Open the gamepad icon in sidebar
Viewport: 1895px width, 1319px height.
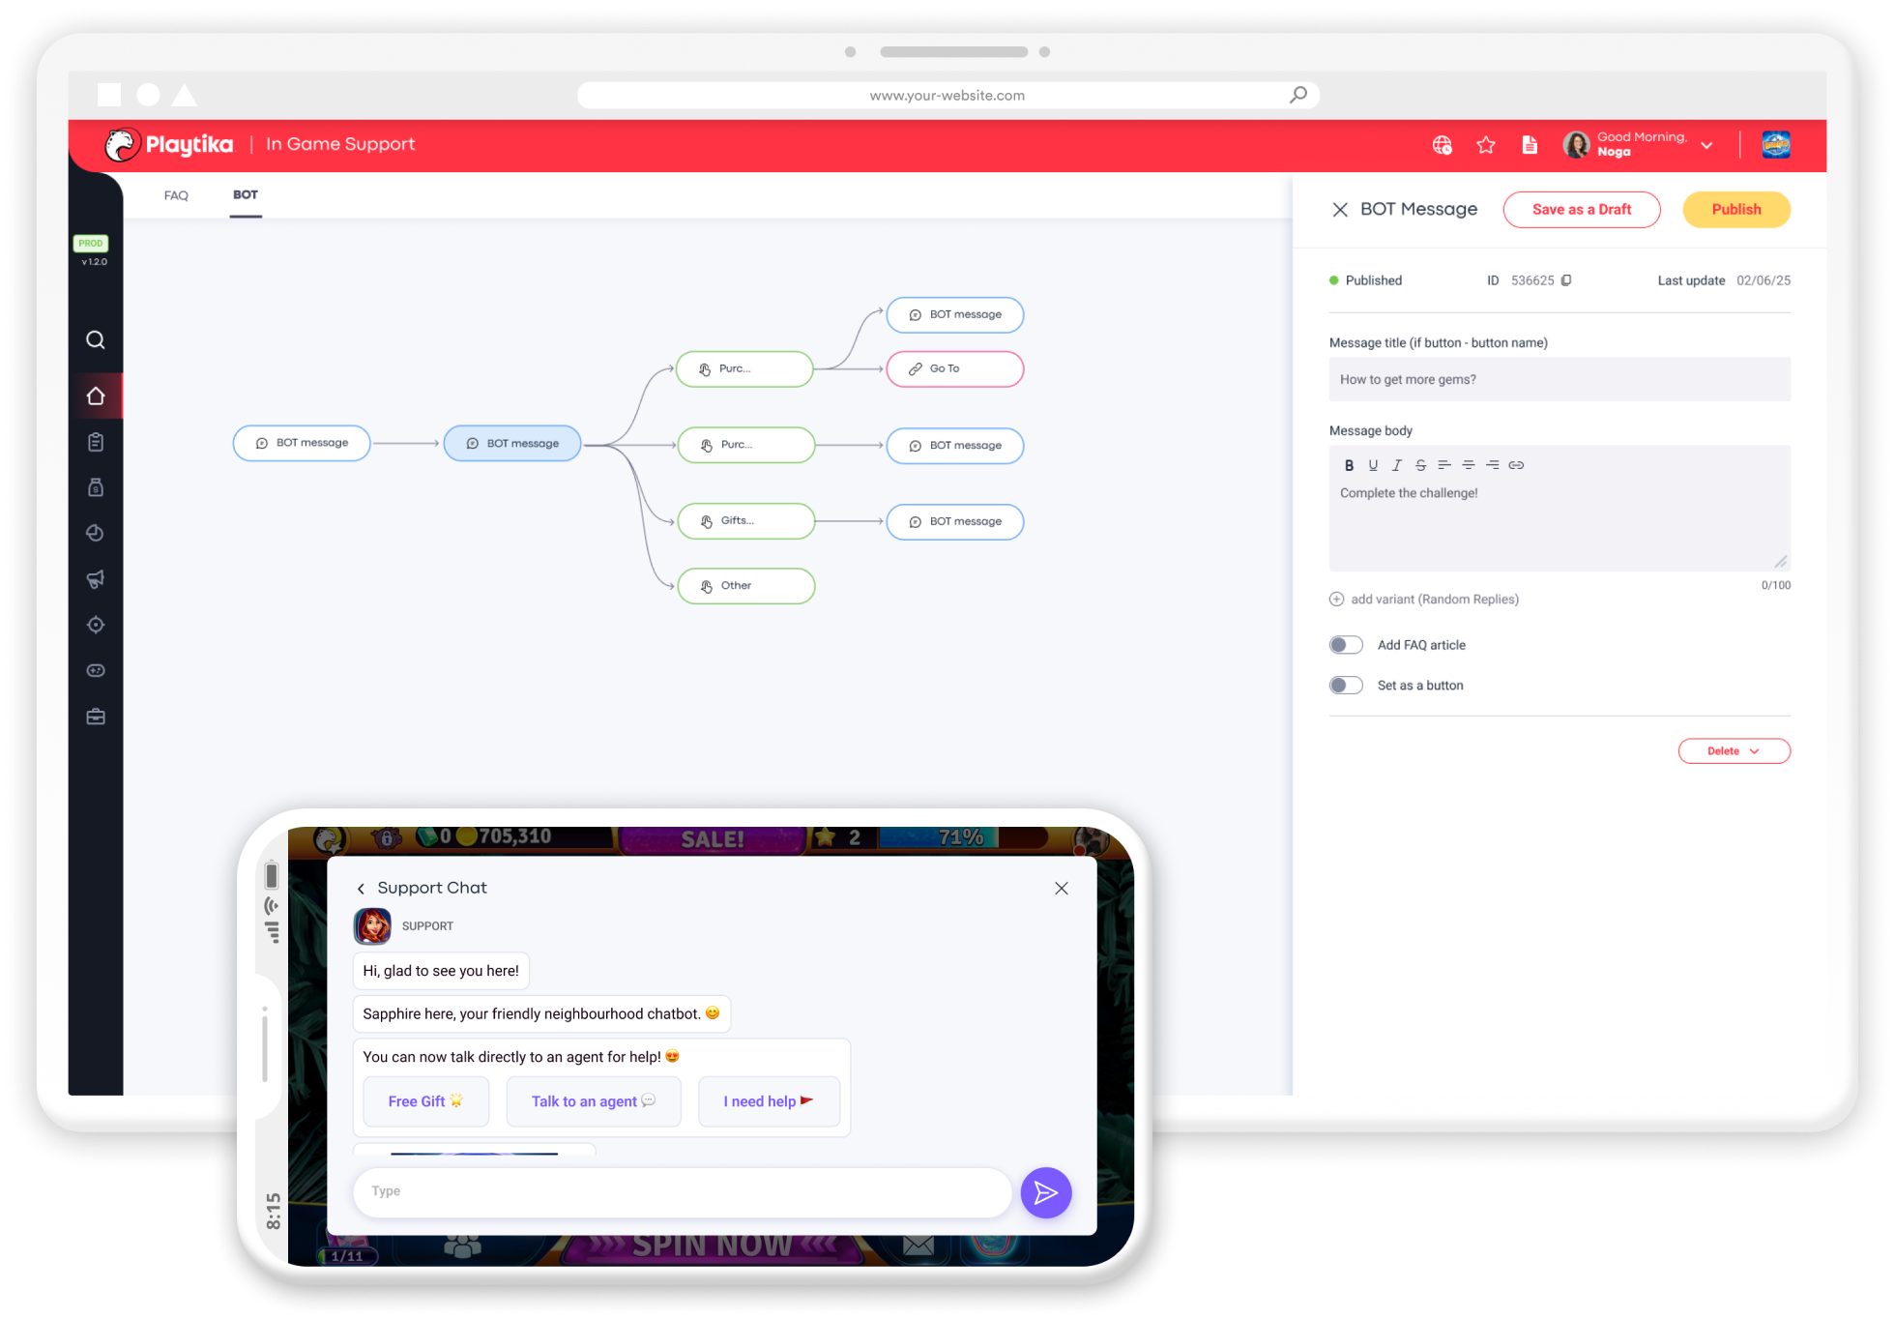click(x=95, y=670)
